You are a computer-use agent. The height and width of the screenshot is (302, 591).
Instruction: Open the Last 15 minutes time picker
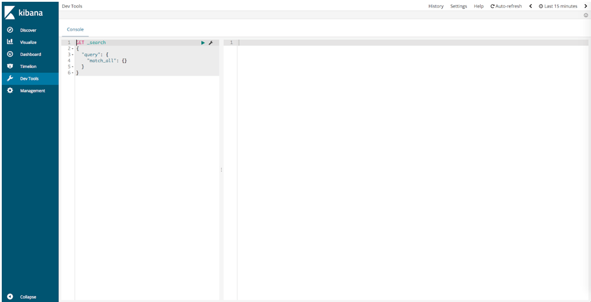click(558, 6)
